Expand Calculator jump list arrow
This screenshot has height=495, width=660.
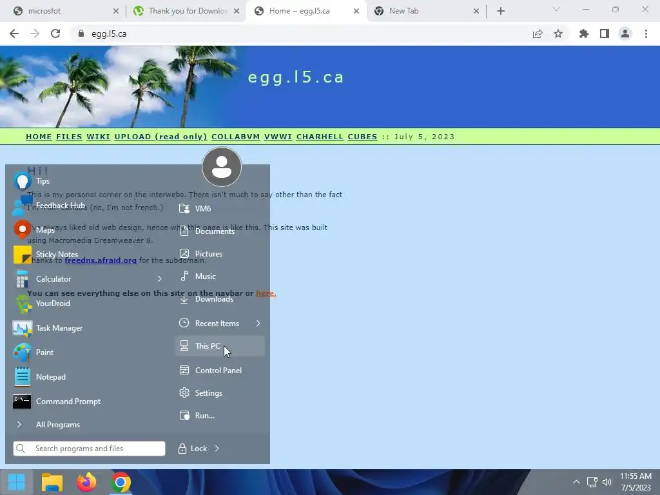(x=160, y=278)
